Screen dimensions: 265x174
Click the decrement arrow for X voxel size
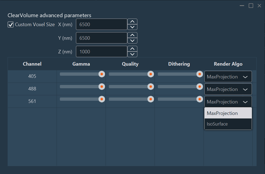[x=132, y=27]
